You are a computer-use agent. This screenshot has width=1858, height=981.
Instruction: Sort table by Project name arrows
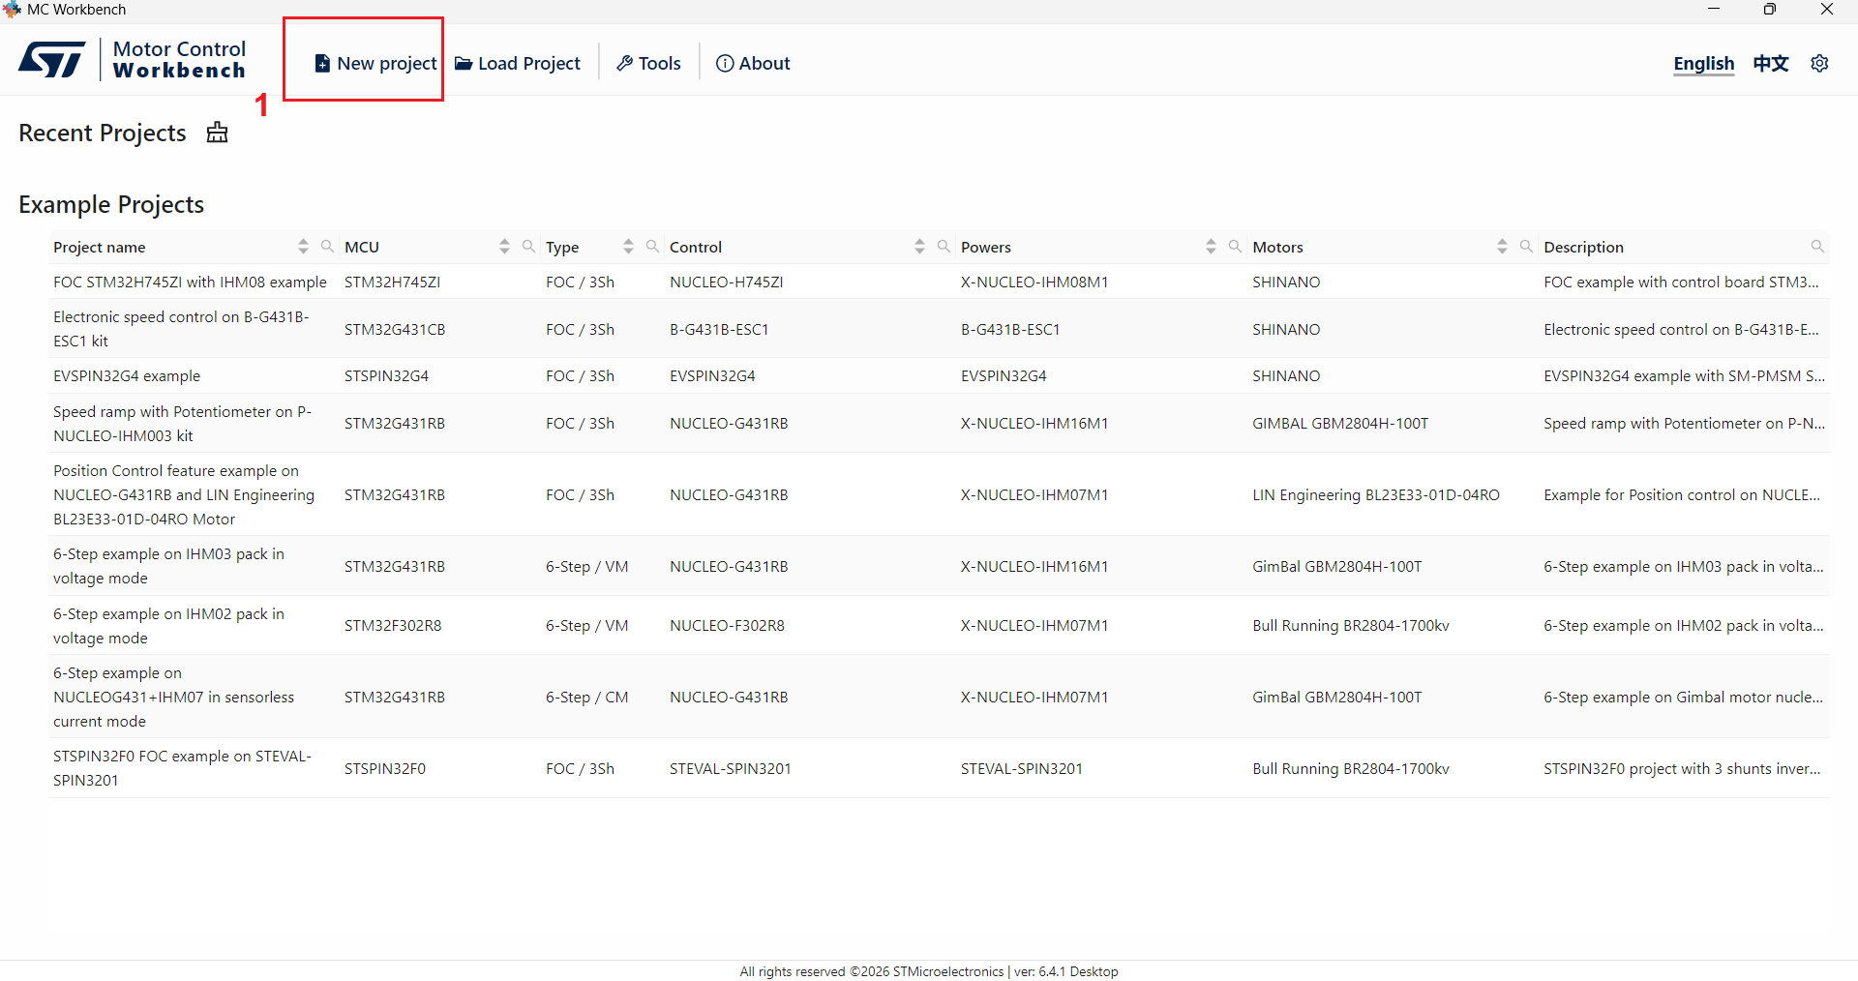(x=303, y=247)
